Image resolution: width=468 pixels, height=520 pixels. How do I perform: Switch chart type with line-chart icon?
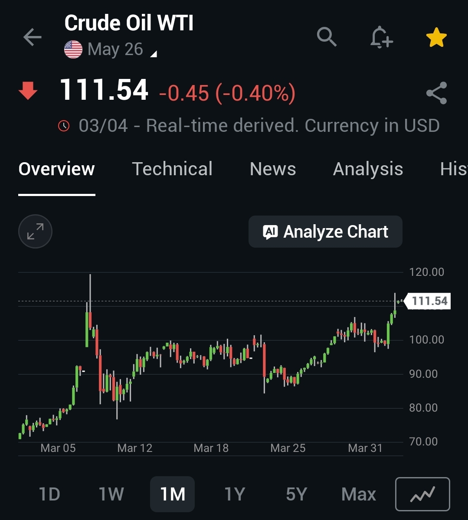422,494
